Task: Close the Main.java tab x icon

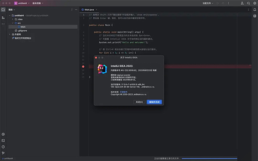Action: (x=96, y=10)
